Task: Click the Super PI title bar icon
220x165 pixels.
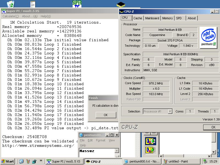Action: [x=4, y=11]
